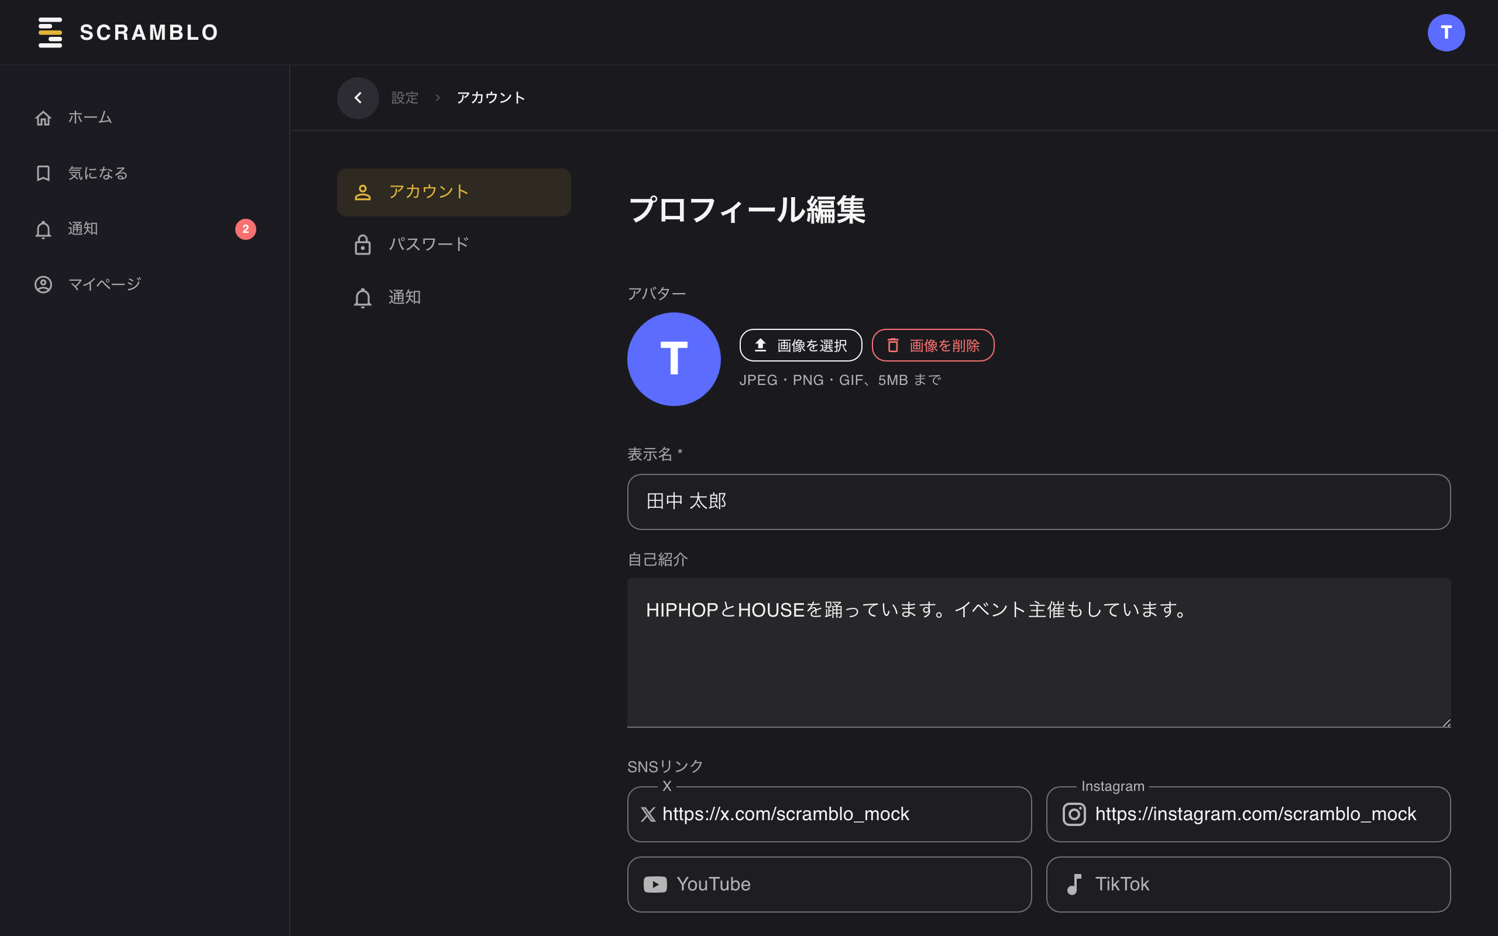Click the lock icon beside パスワード
Screen dimensions: 1498x936
point(363,245)
